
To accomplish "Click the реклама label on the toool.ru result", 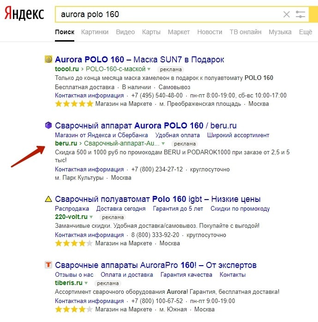I will pyautogui.click(x=171, y=69).
